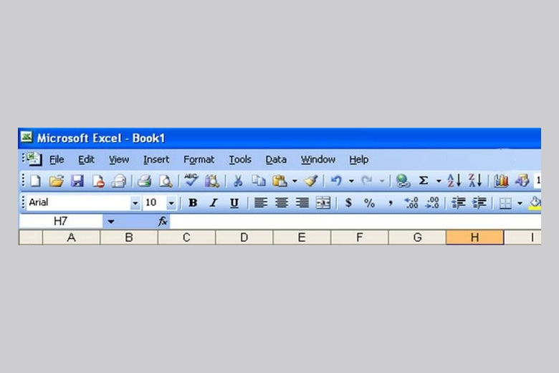Open the Borders style dropdown arrow
The width and height of the screenshot is (559, 373).
click(520, 203)
